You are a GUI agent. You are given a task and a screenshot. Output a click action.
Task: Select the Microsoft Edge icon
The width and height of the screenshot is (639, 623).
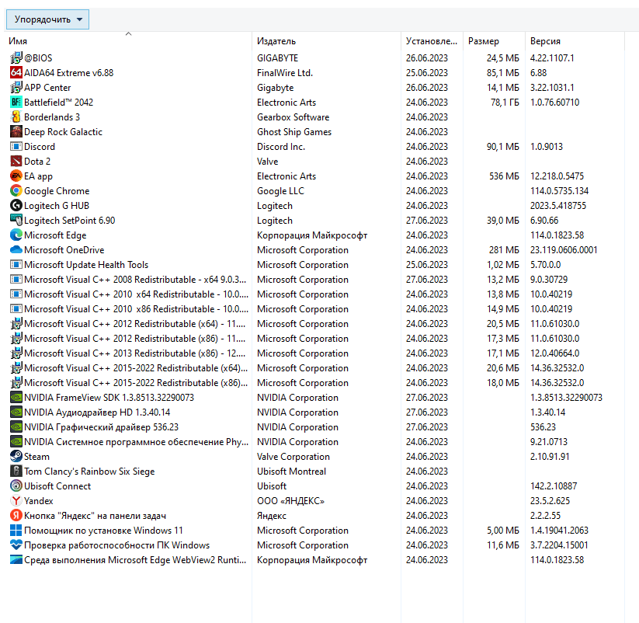(x=16, y=235)
